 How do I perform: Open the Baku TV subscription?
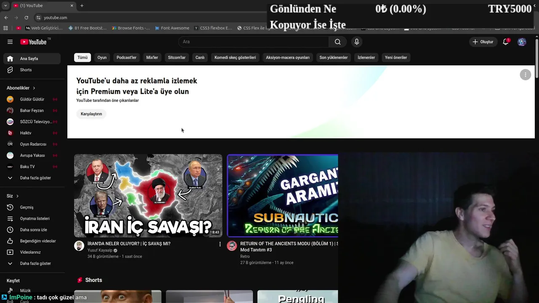[32, 167]
